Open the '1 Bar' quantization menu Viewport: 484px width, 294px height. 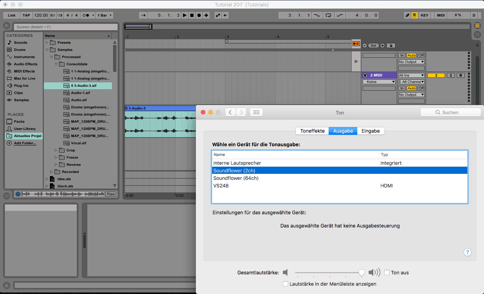tap(105, 15)
